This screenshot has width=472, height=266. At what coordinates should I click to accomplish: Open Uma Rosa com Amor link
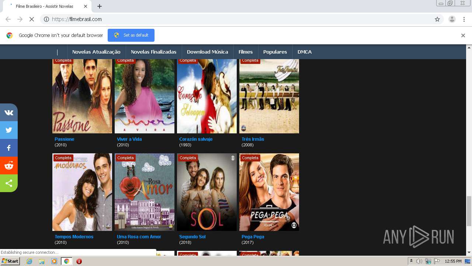(x=139, y=237)
